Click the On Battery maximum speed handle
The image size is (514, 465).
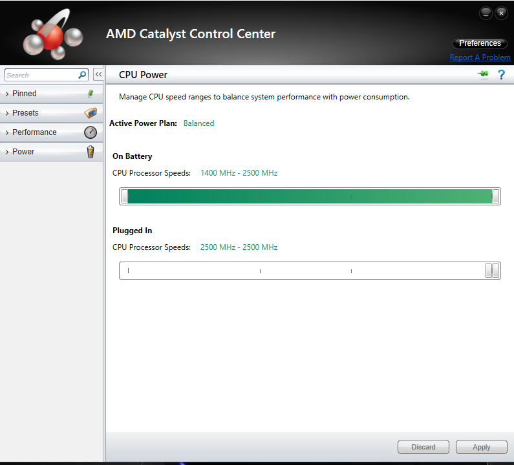tap(496, 196)
